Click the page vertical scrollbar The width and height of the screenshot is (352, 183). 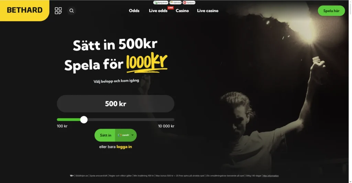tap(350, 91)
